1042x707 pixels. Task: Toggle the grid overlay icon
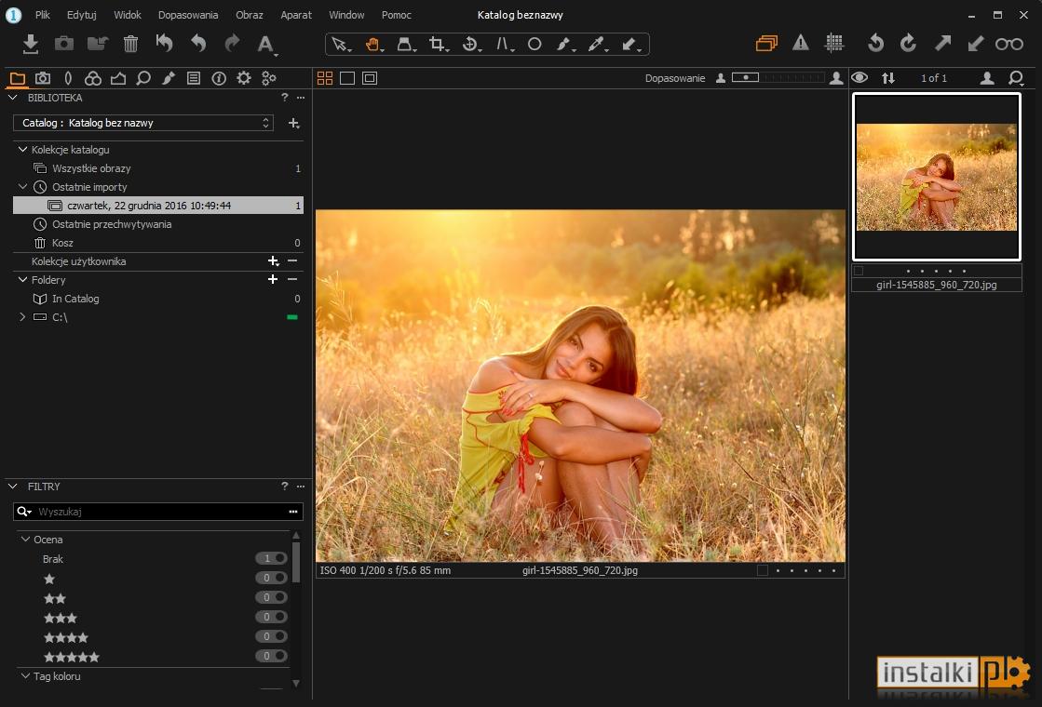pos(834,43)
